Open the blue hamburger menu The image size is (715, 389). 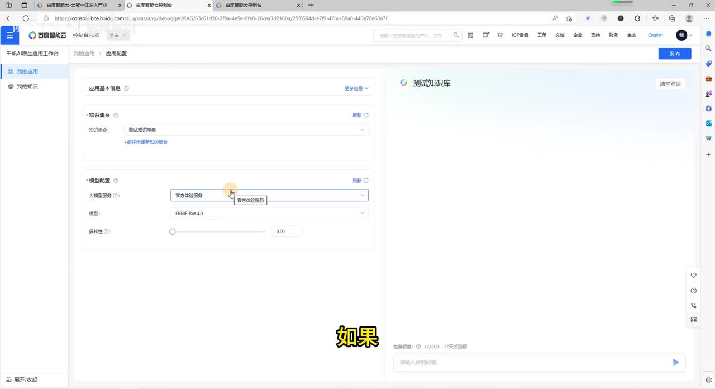pos(9,35)
